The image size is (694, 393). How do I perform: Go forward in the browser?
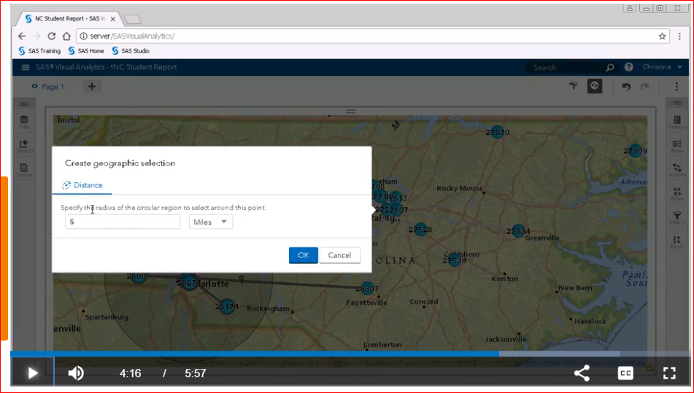click(36, 36)
